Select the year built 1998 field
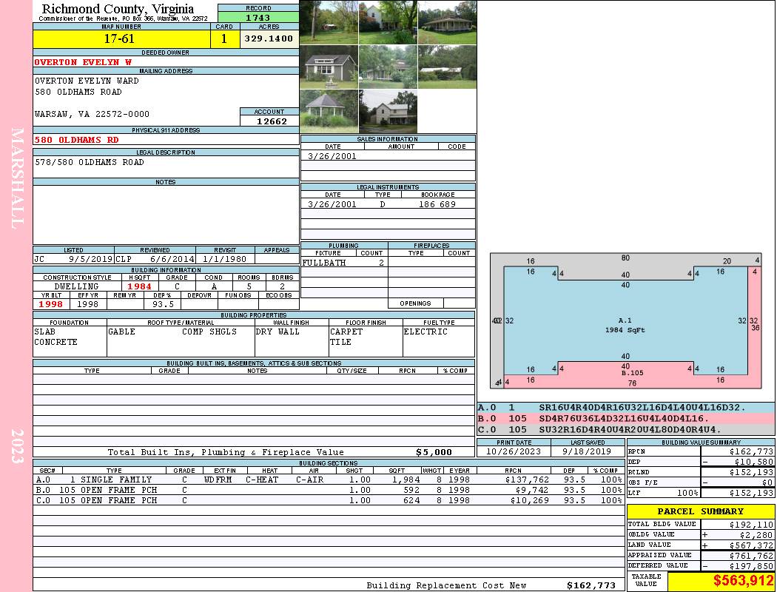The height and width of the screenshot is (592, 777). point(51,304)
